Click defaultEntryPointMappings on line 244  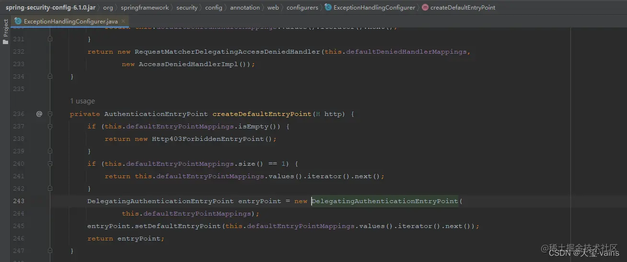[x=197, y=214]
